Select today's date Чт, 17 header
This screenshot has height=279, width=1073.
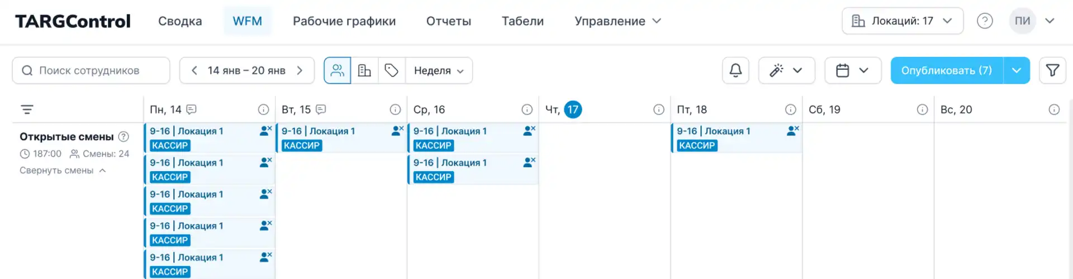563,109
